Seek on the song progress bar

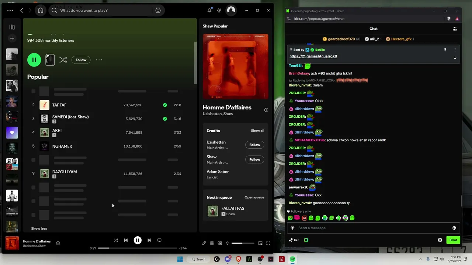click(x=138, y=248)
